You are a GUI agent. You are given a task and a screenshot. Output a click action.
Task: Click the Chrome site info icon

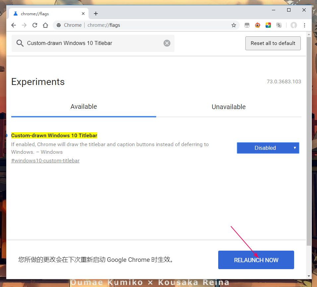click(59, 25)
